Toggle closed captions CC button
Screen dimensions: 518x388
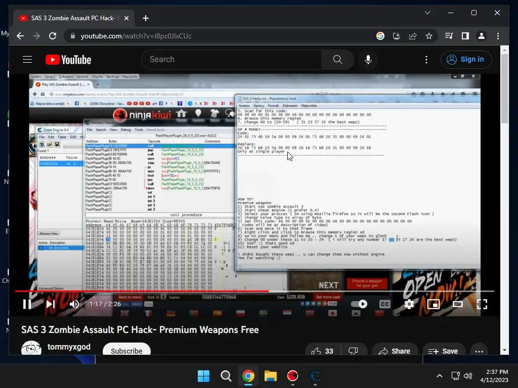tap(385, 304)
